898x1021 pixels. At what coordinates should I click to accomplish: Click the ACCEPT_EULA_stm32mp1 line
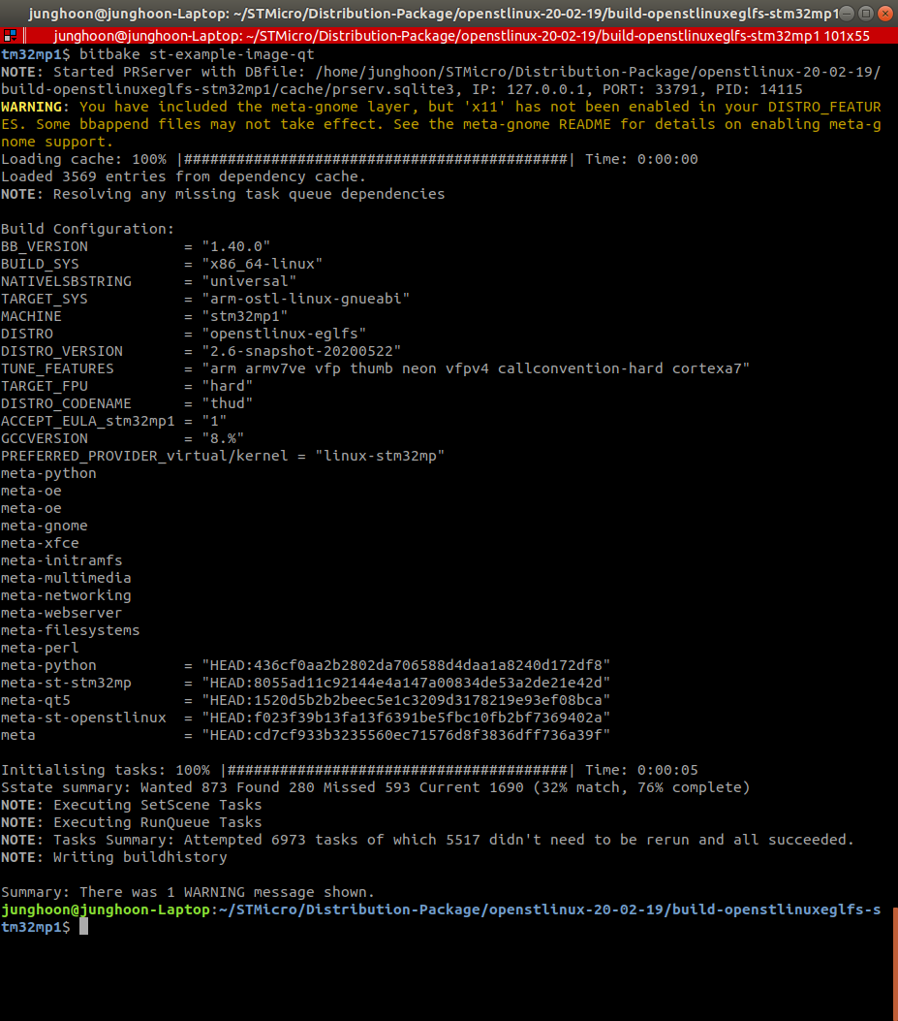click(114, 421)
